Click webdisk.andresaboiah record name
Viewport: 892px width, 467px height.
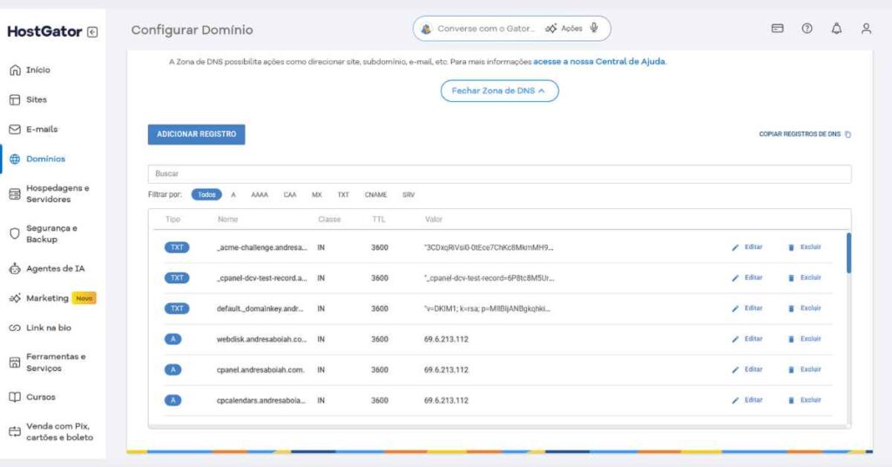(261, 339)
